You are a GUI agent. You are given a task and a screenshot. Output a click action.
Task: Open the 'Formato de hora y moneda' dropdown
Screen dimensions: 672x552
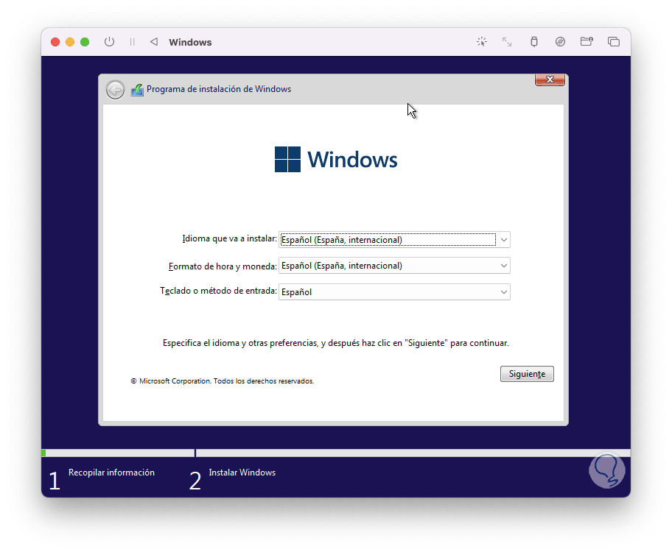(x=394, y=266)
